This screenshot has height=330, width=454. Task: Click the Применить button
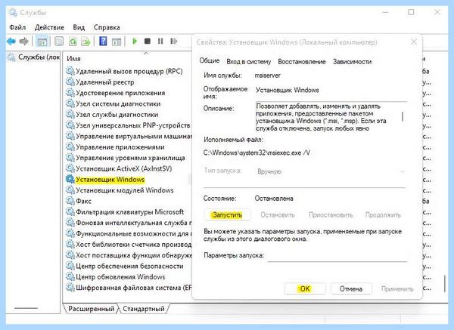click(397, 288)
